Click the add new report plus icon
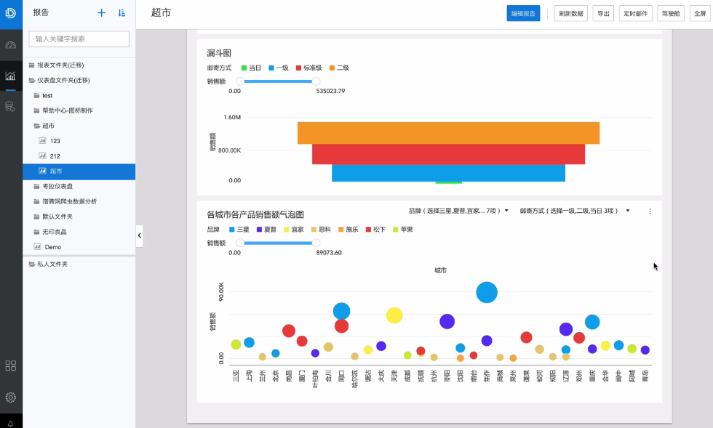The image size is (713, 428). [x=101, y=13]
